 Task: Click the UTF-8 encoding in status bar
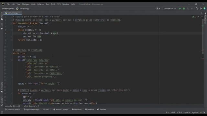pyautogui.click(x=179, y=112)
